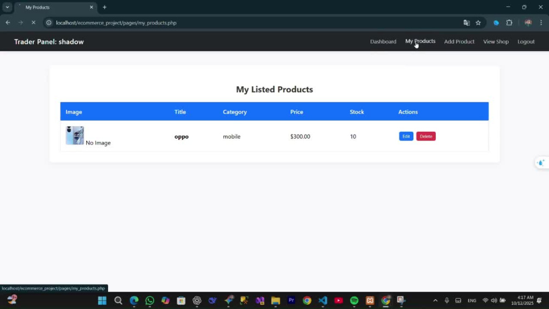Open the new tab plus button
Image resolution: width=549 pixels, height=309 pixels.
pyautogui.click(x=104, y=7)
